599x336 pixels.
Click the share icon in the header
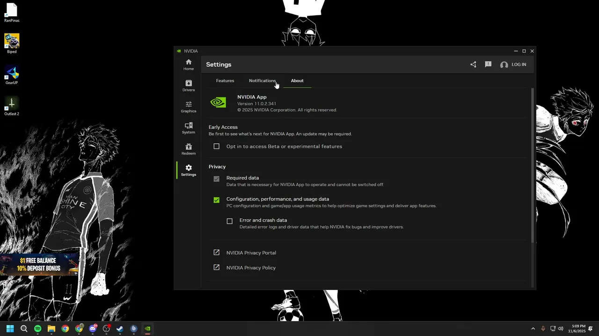pyautogui.click(x=473, y=64)
